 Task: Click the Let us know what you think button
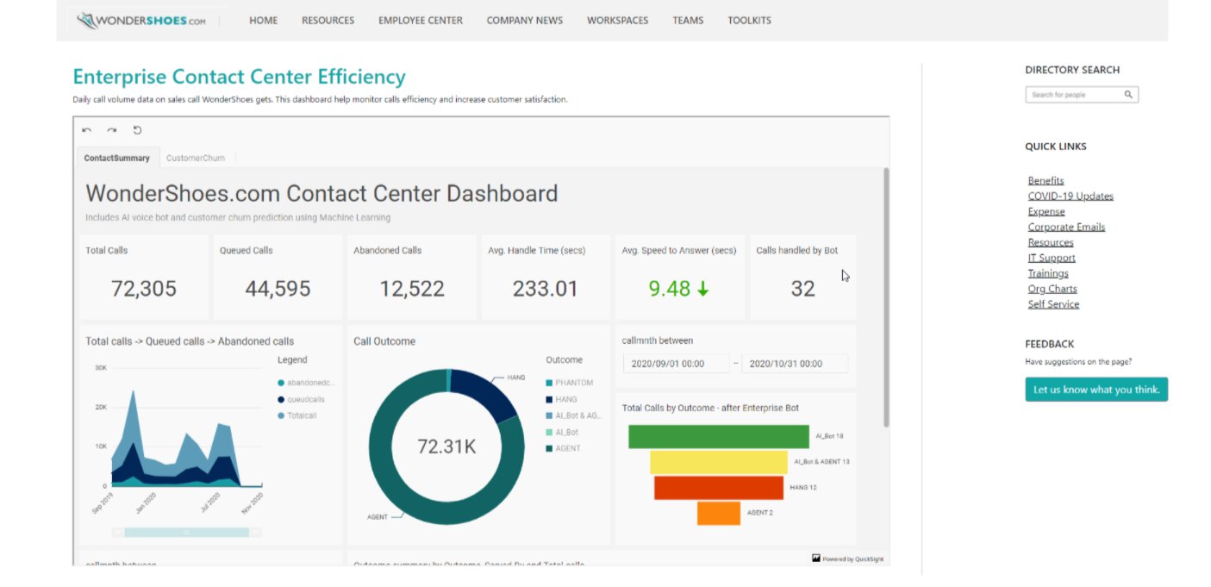click(x=1096, y=389)
